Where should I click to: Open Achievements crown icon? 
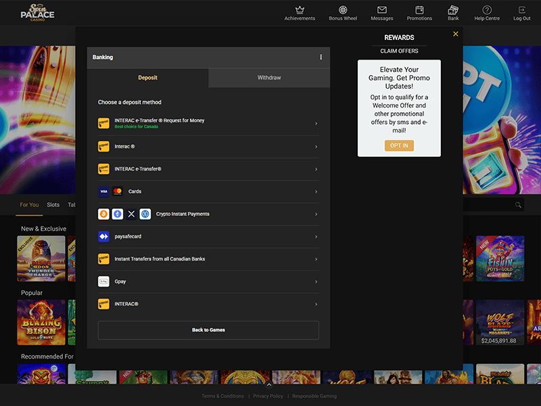click(300, 10)
